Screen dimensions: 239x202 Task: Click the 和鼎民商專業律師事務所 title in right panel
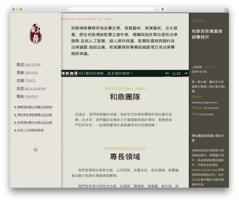click(207, 34)
